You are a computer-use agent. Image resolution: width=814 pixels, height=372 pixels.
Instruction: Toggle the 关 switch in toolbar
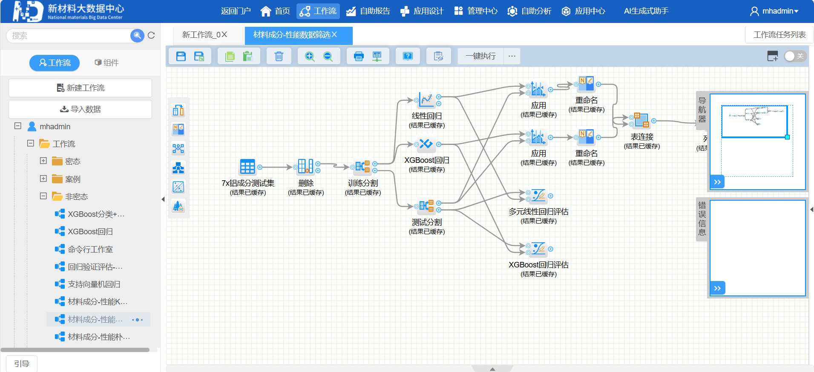point(794,56)
